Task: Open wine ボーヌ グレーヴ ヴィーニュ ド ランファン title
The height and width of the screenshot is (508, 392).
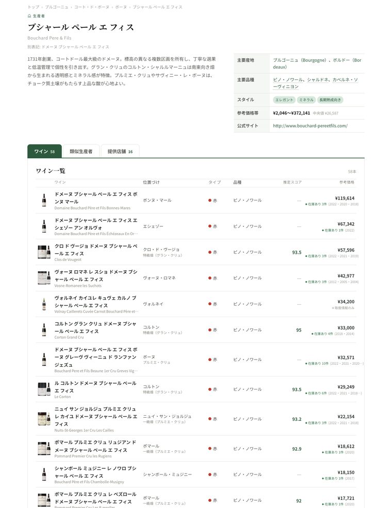Action: click(x=96, y=357)
